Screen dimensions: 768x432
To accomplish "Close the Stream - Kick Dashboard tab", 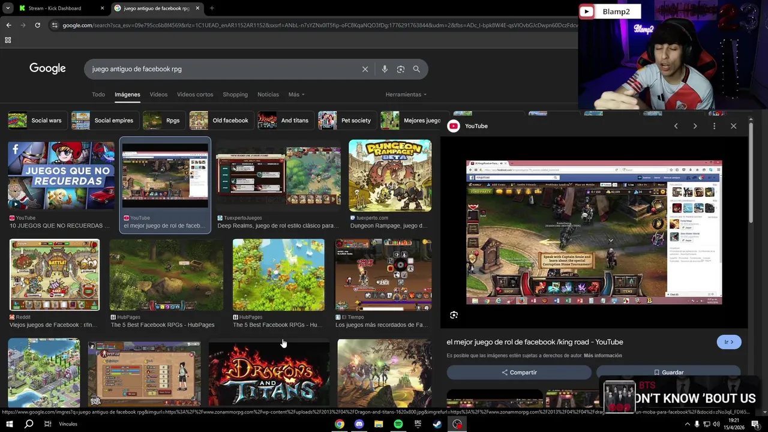I will point(102,8).
